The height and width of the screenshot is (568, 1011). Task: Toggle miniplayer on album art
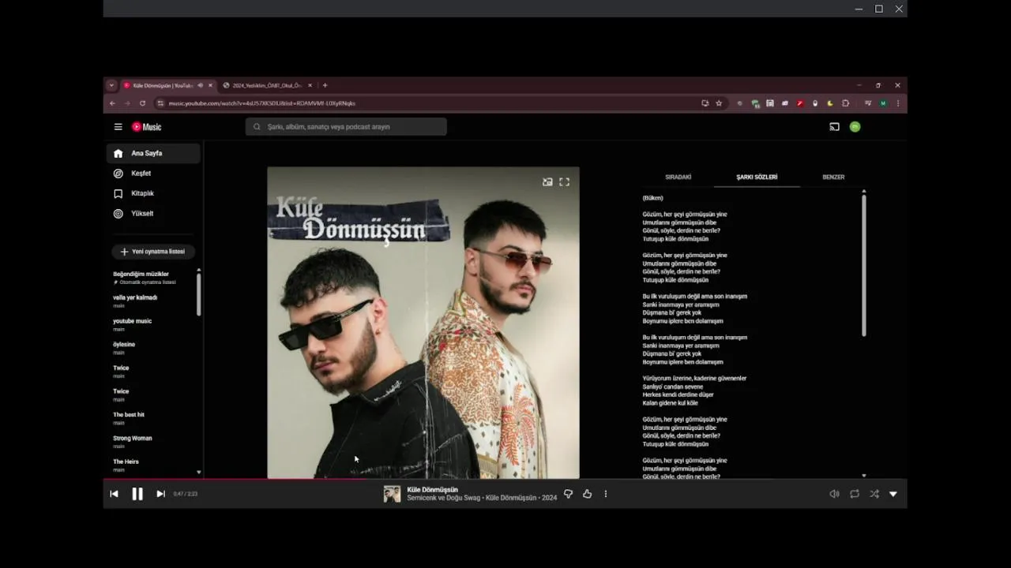tap(547, 182)
